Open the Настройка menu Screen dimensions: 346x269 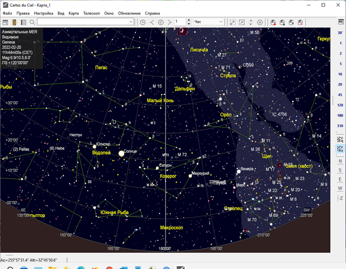click(43, 13)
